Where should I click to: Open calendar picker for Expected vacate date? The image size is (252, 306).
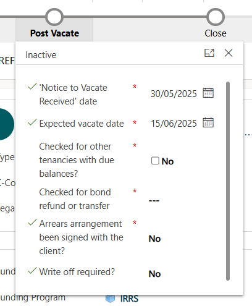tap(208, 123)
